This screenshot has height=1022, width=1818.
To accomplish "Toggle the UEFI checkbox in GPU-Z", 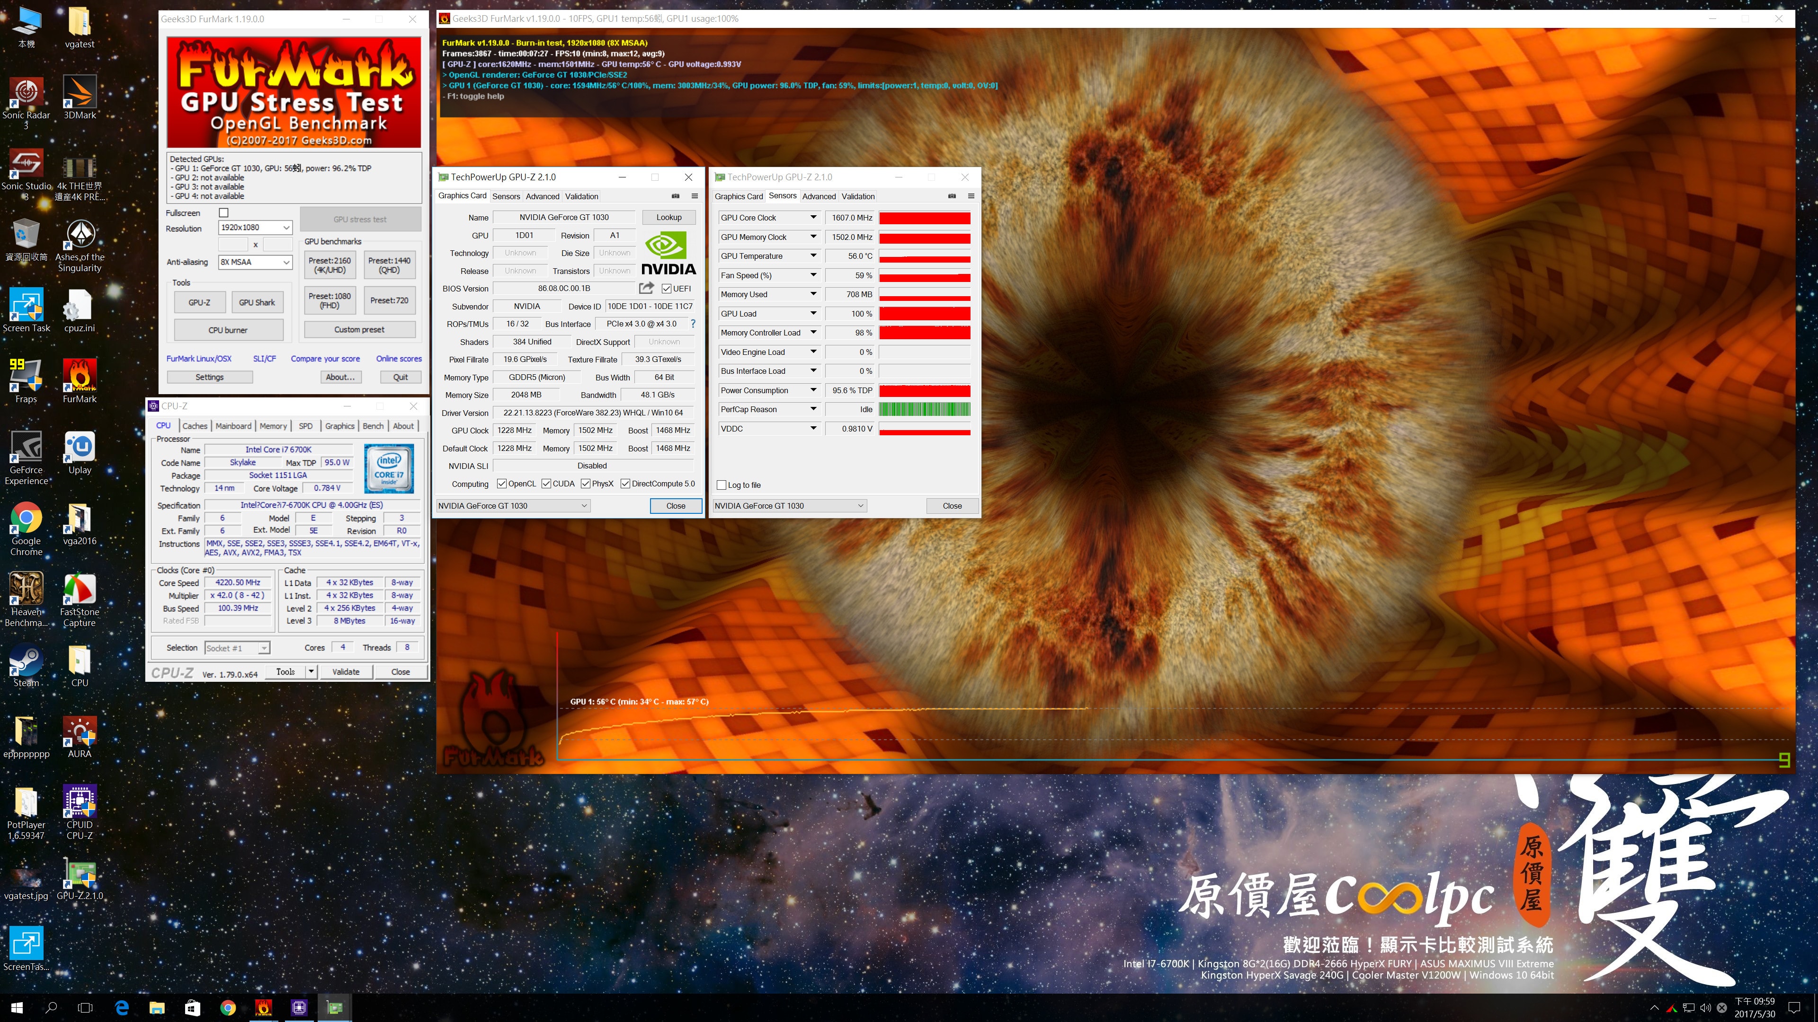I will (666, 289).
